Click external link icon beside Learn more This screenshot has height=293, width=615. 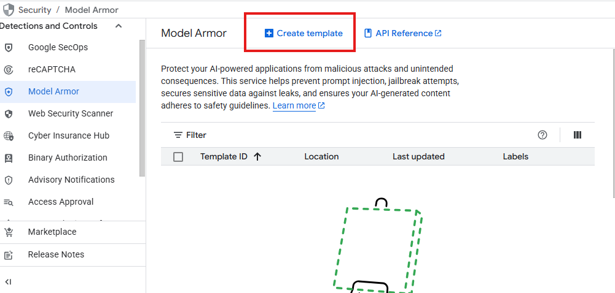pyautogui.click(x=321, y=105)
